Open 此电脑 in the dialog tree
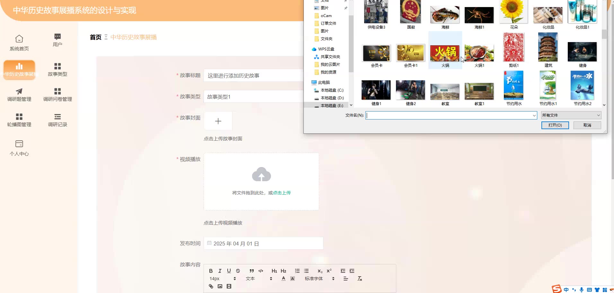Viewport: 614px width, 293px height. (321, 83)
